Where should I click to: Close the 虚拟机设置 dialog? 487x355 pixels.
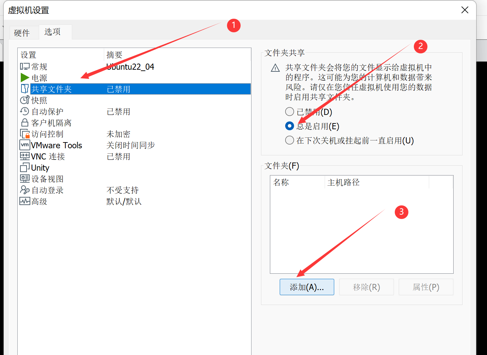pyautogui.click(x=465, y=10)
